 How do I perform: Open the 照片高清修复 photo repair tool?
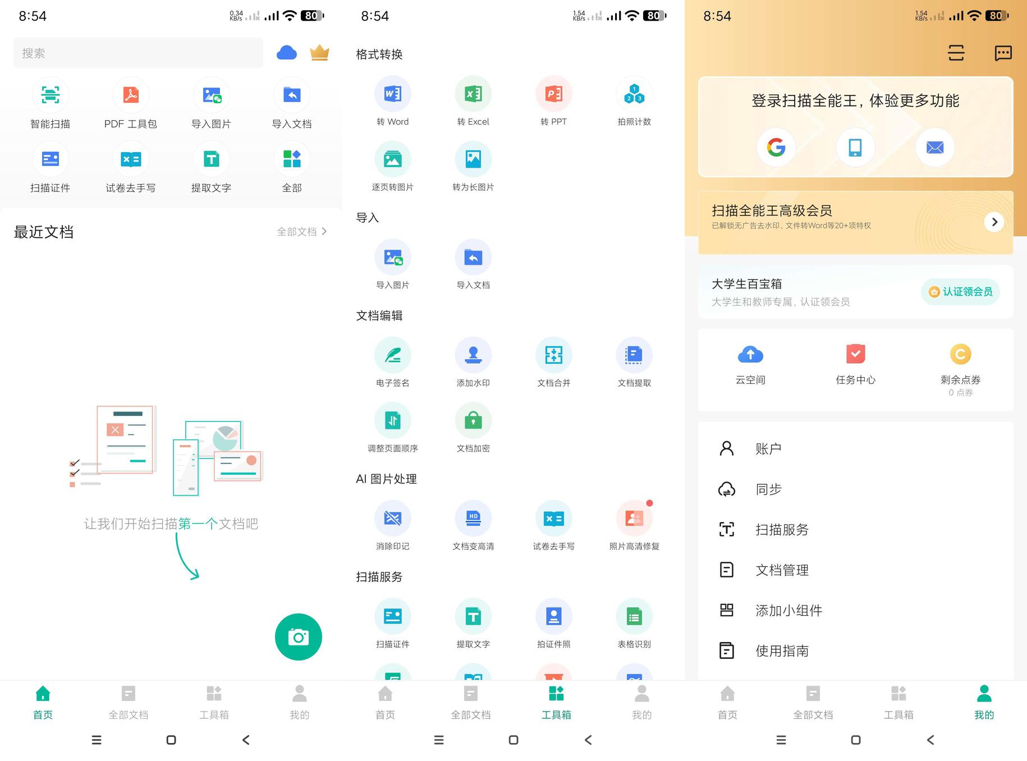[634, 519]
